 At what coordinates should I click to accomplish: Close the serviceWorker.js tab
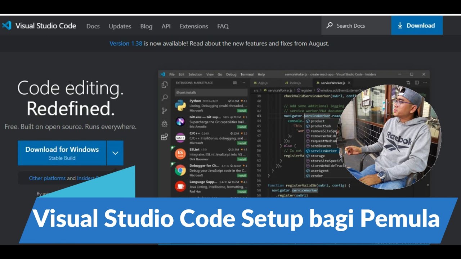point(349,83)
